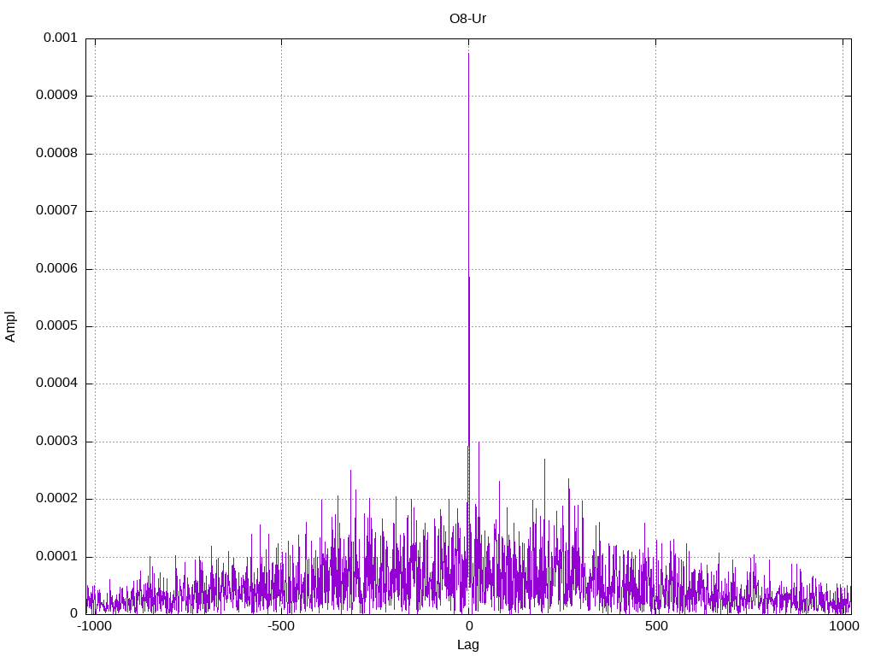
Task: Click the 0.0009 y-axis tick label
Action: (x=57, y=96)
